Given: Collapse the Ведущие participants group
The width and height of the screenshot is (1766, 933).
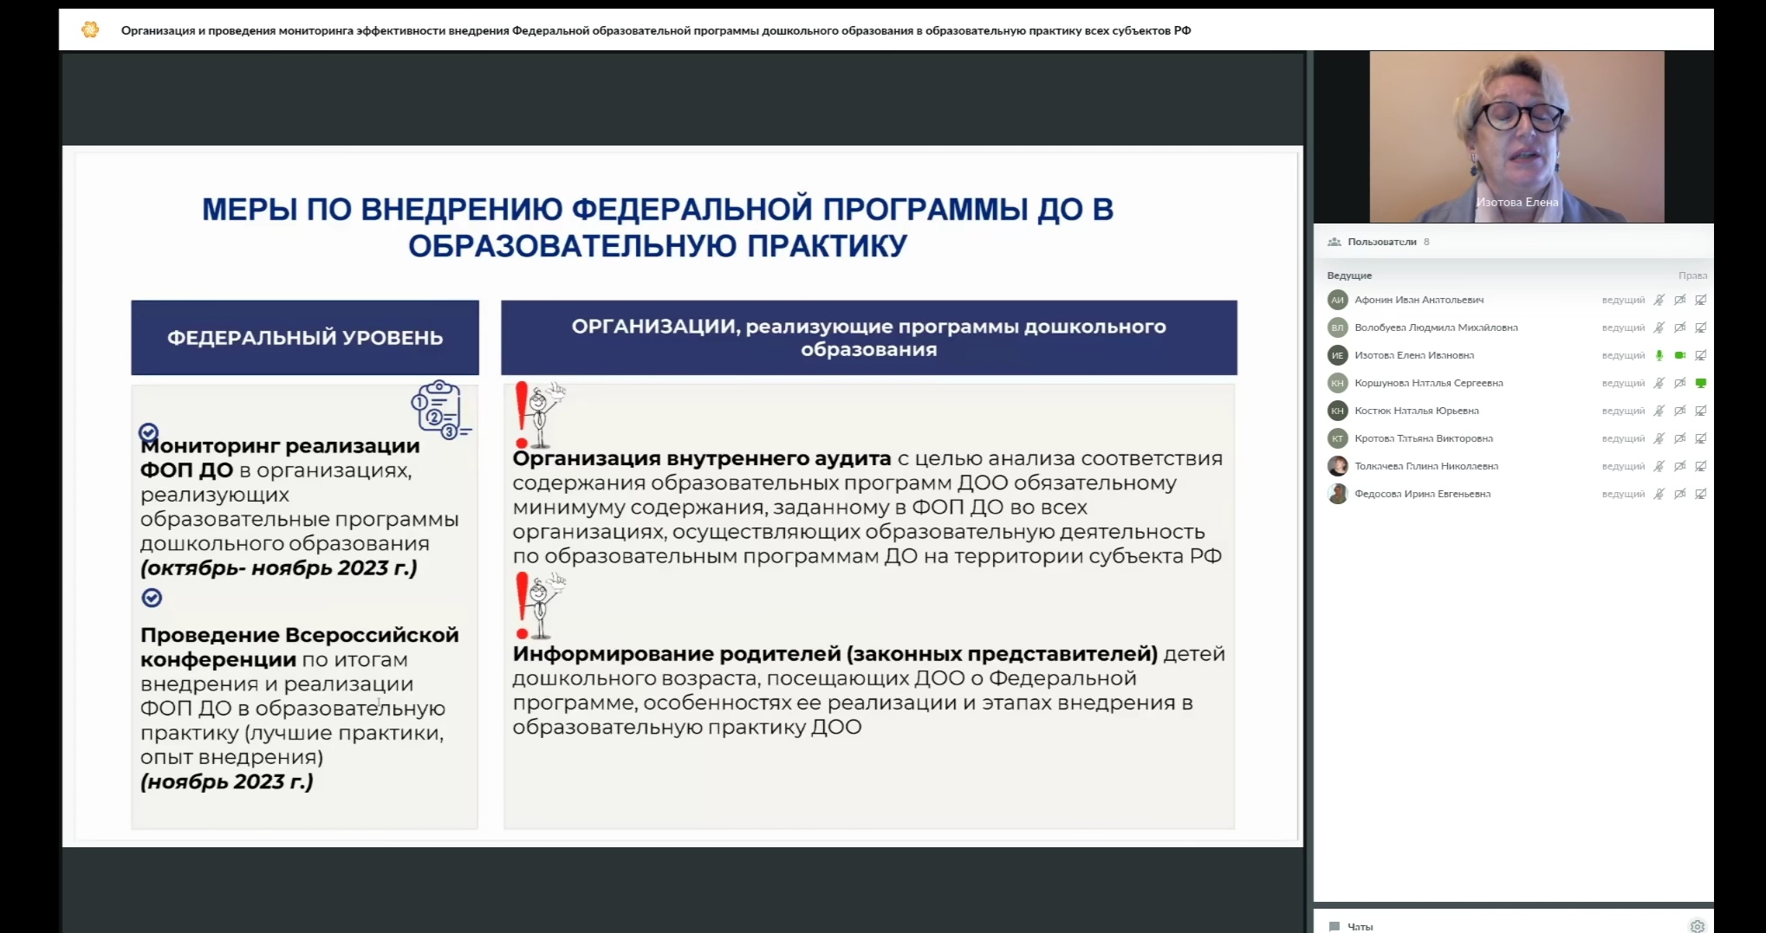Looking at the screenshot, I should [1349, 275].
